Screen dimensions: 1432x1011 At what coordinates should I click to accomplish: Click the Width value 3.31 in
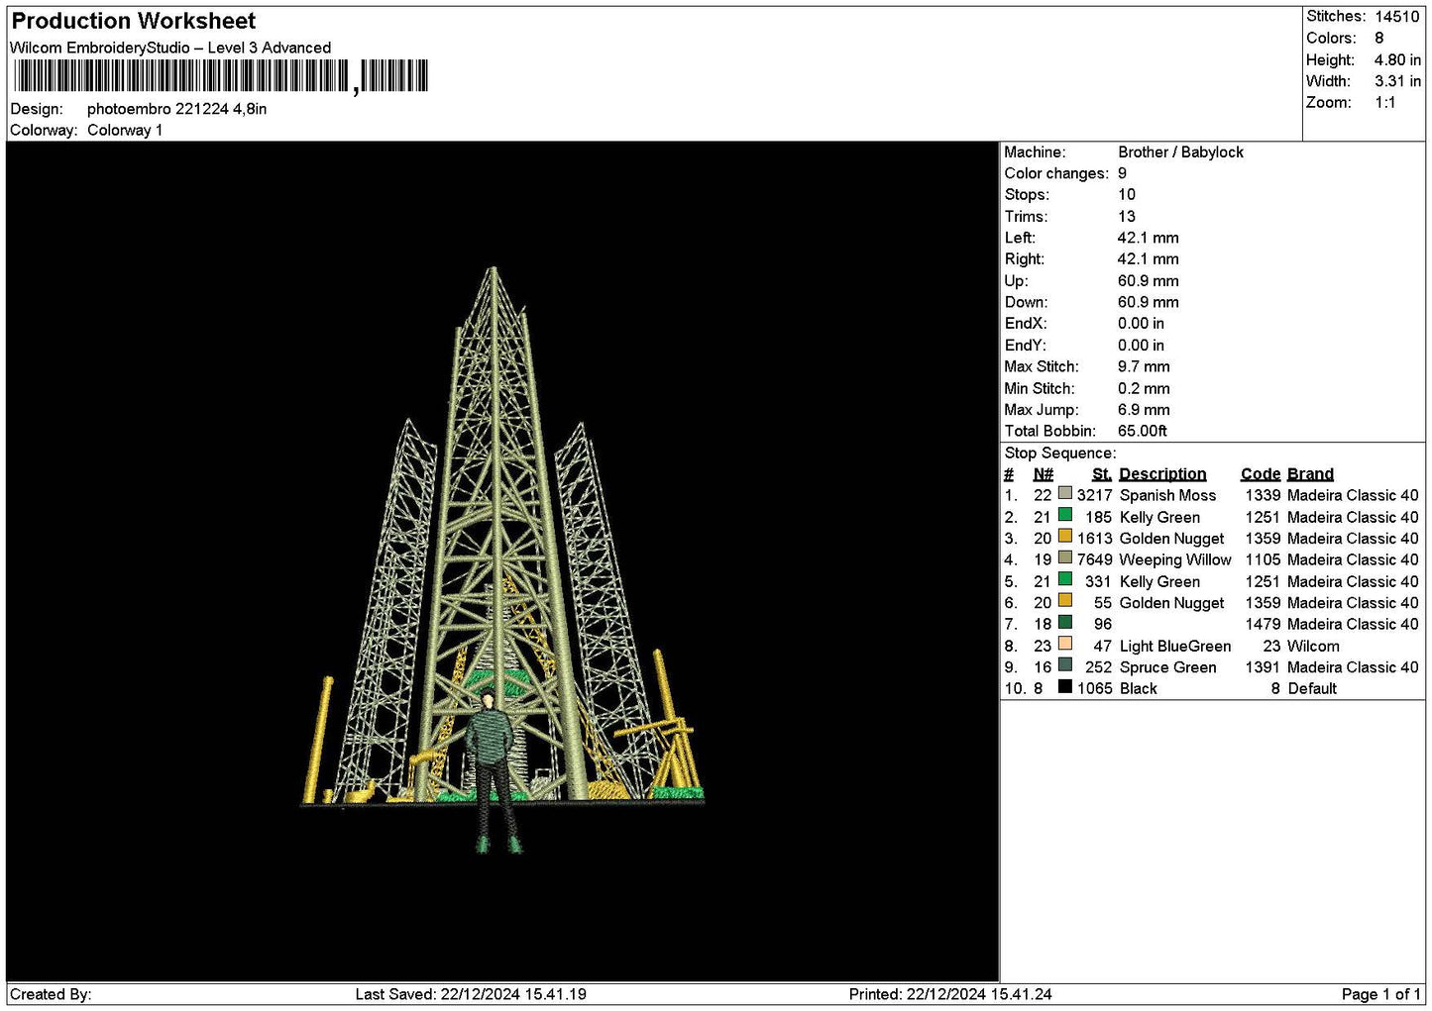pyautogui.click(x=1397, y=82)
